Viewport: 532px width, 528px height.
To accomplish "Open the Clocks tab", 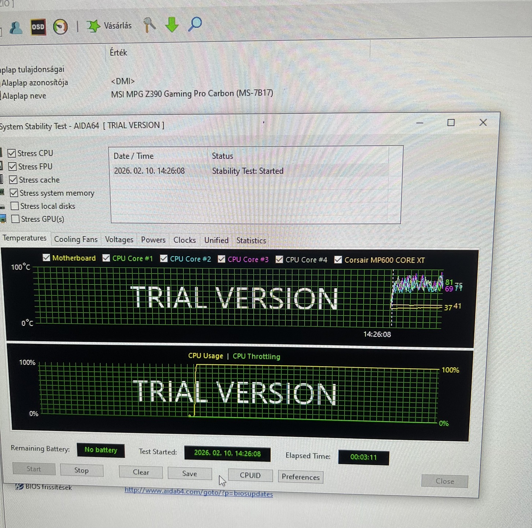I will pyautogui.click(x=185, y=240).
